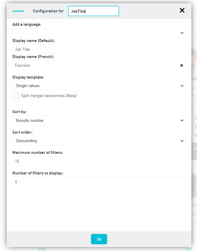Focus the Configuration for JobTitle field
This screenshot has width=197, height=251.
[94, 11]
